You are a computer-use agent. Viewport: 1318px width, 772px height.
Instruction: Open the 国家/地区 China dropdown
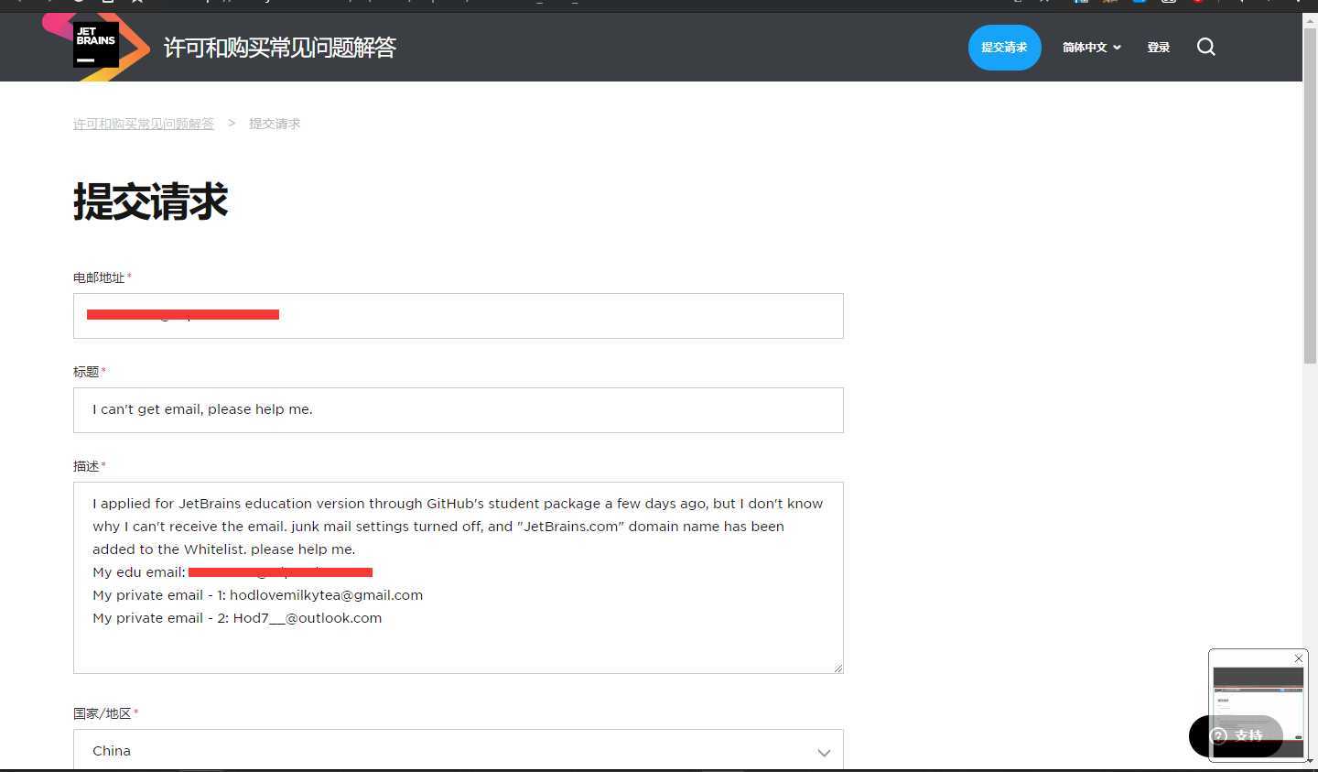tap(458, 750)
